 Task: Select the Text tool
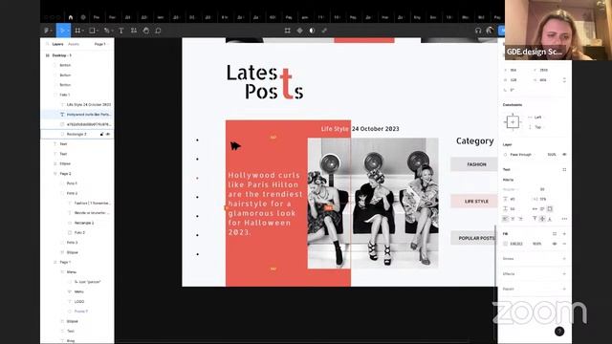coord(121,31)
